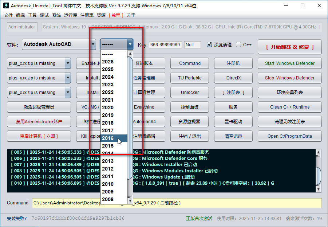Click the 安装失败? link
The height and width of the screenshot is (227, 328).
point(17,218)
